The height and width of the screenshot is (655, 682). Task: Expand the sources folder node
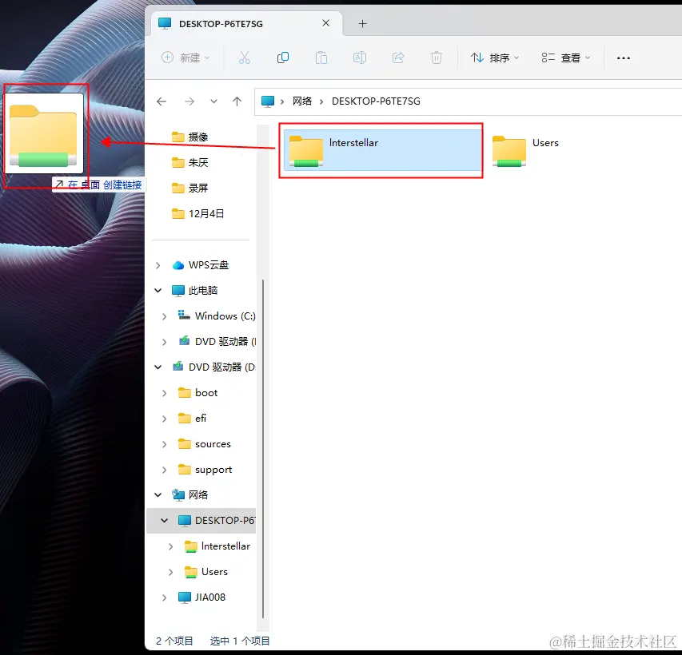pyautogui.click(x=165, y=445)
